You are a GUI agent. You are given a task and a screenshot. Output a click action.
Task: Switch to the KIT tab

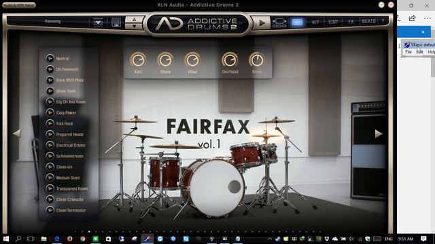[315, 22]
